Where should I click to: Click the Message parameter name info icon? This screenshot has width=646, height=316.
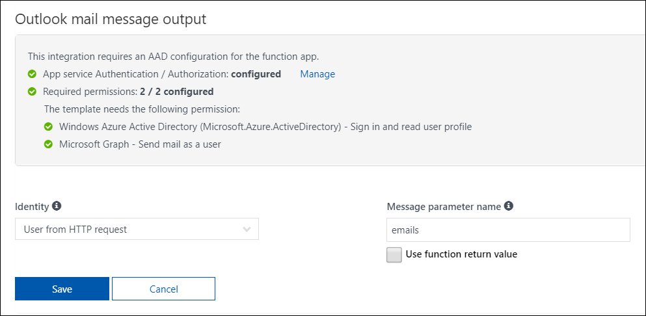pos(509,206)
